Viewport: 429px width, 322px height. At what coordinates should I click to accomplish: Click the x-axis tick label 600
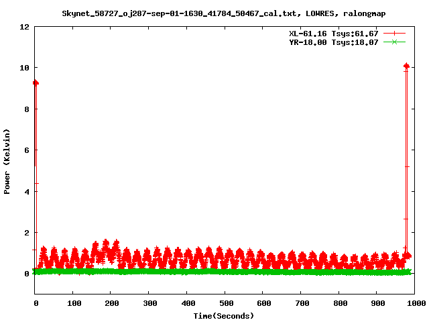263,303
